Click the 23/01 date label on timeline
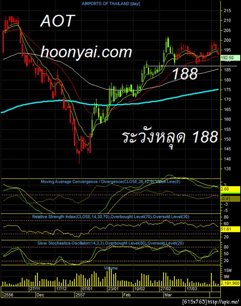The width and height of the screenshot is (241, 306). coord(114,289)
